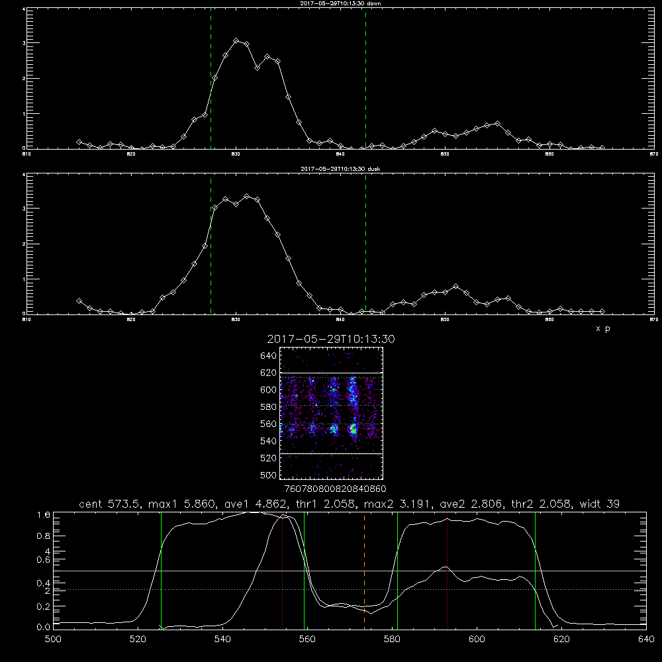This screenshot has width=662, height=662.
Task: Click the 640 tick label on bottom plot x-axis
Action: point(646,639)
